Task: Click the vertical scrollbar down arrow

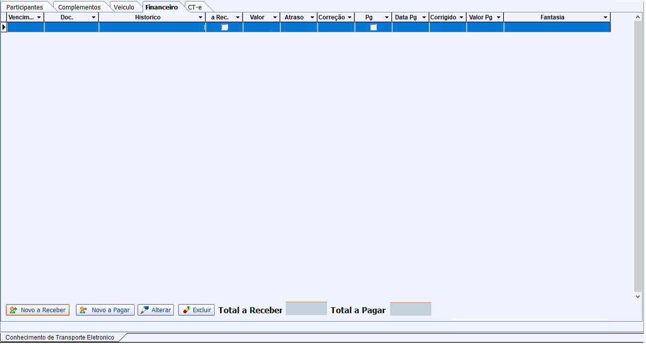Action: pos(638,296)
